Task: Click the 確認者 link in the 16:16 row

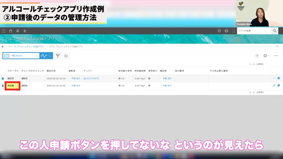Action: [167, 79]
